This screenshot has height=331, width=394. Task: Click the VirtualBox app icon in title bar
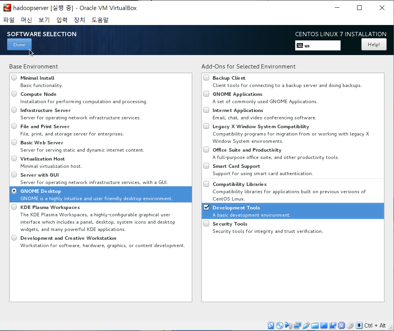point(7,8)
